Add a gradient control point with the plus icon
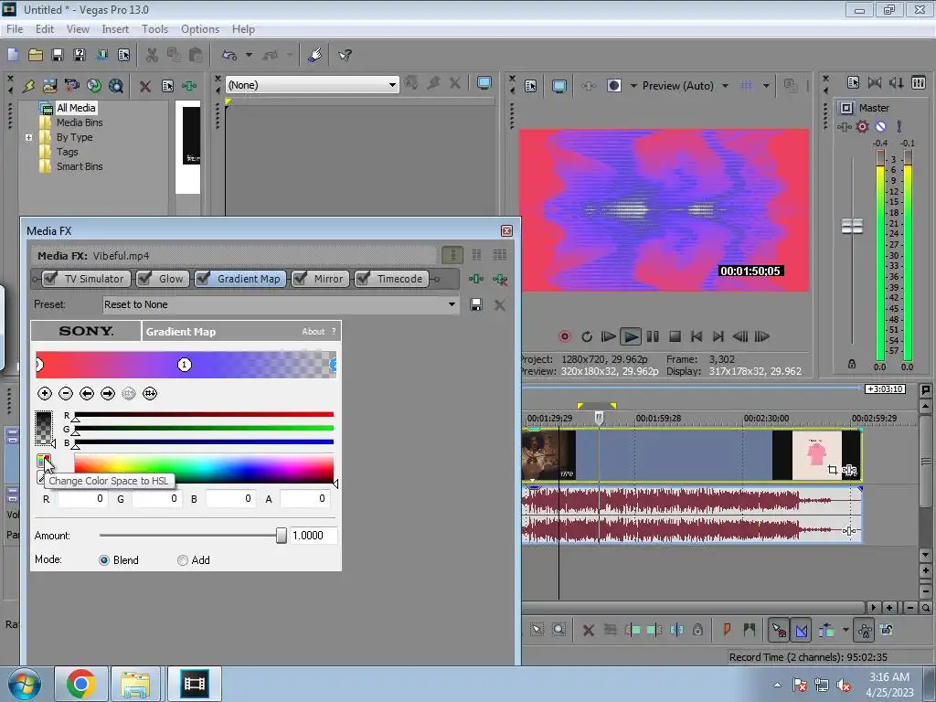The width and height of the screenshot is (936, 702). click(44, 393)
